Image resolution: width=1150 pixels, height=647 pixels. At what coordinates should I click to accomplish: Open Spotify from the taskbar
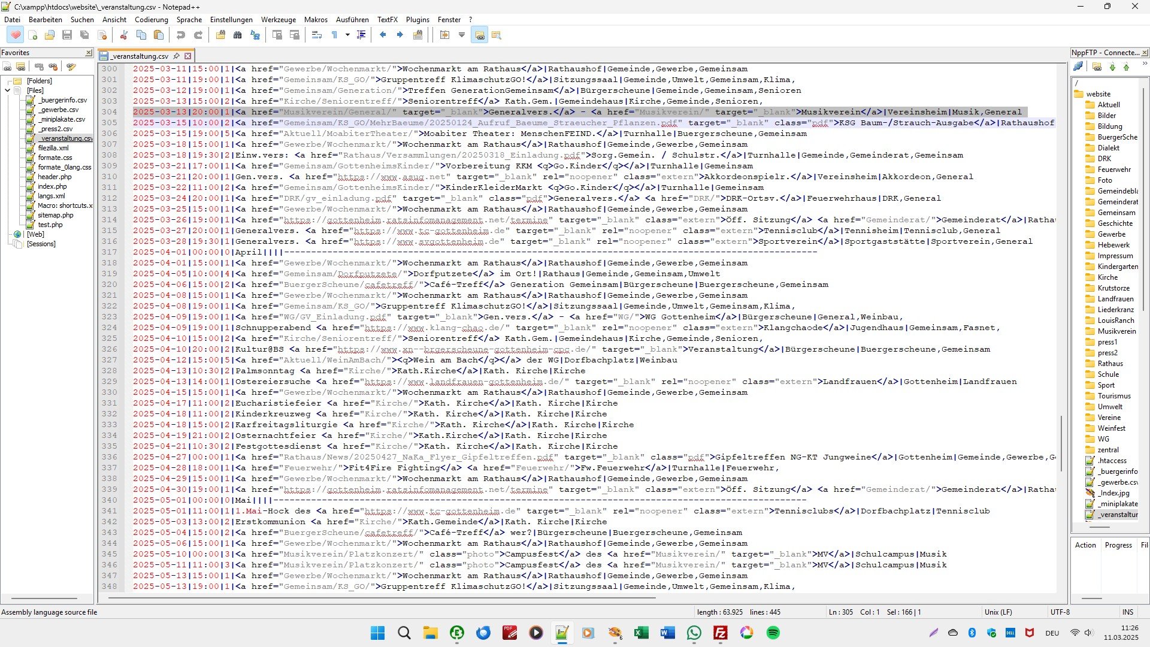[x=773, y=633]
